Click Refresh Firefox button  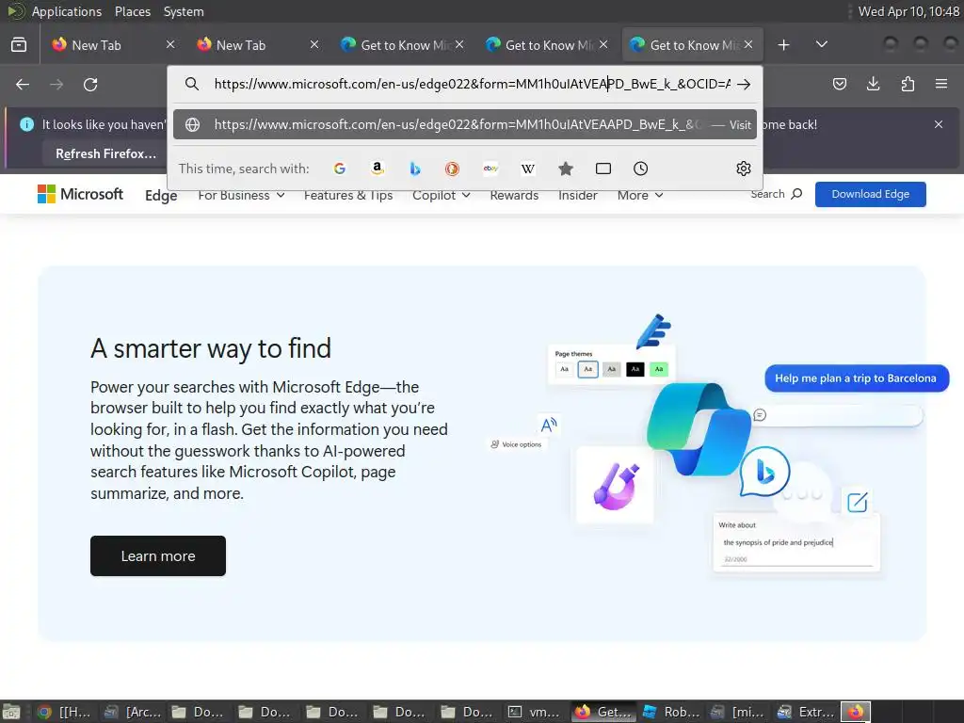(105, 153)
